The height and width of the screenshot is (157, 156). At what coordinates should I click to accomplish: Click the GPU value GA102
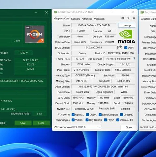pos(81,31)
